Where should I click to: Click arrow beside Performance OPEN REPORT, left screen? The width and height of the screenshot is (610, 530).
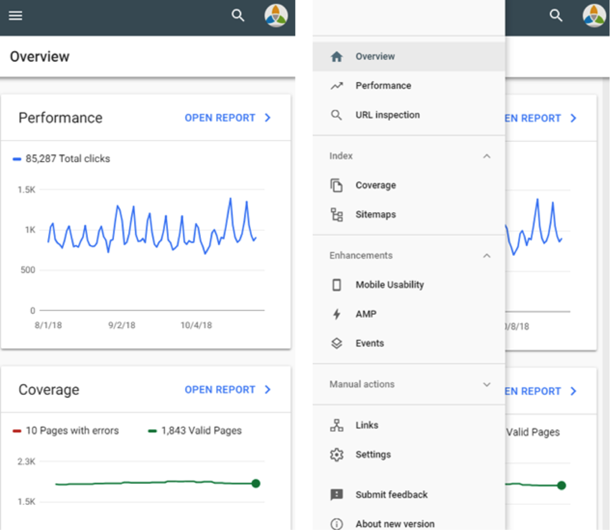point(268,118)
